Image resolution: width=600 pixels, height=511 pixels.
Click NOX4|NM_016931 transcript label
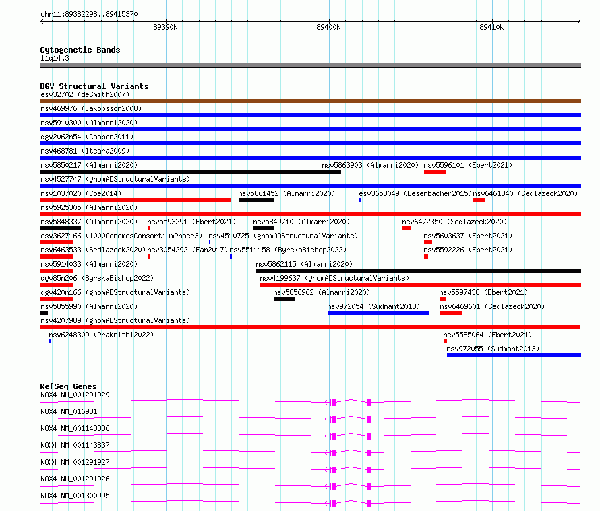[x=69, y=411]
